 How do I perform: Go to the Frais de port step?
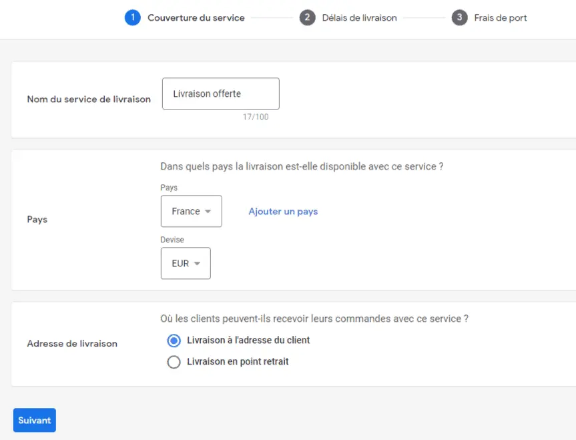(501, 18)
